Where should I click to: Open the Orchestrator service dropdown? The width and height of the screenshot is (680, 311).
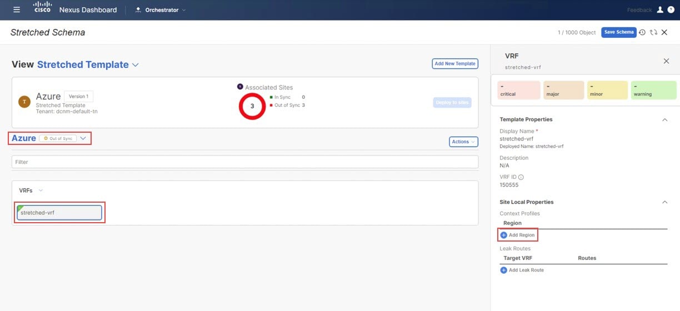161,10
